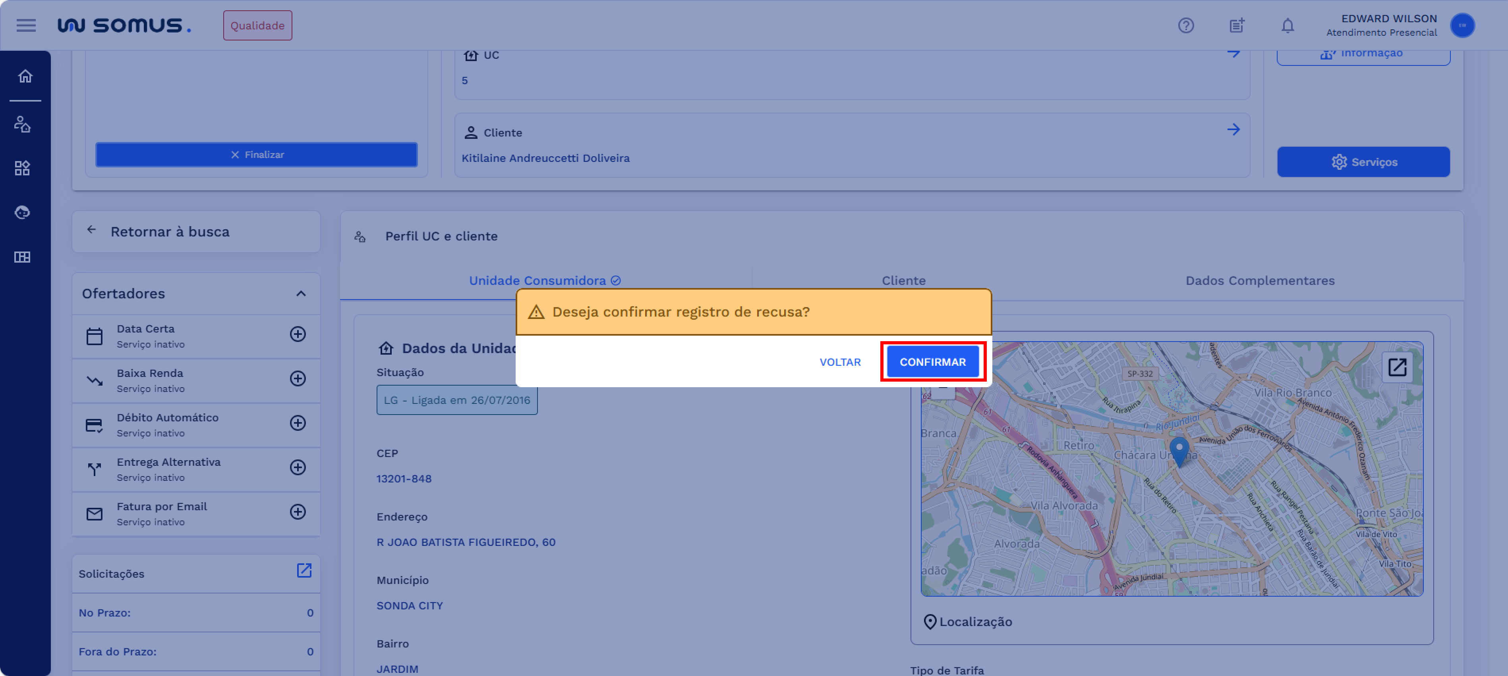
Task: Open sidebar widgets grid icon
Action: click(x=22, y=169)
